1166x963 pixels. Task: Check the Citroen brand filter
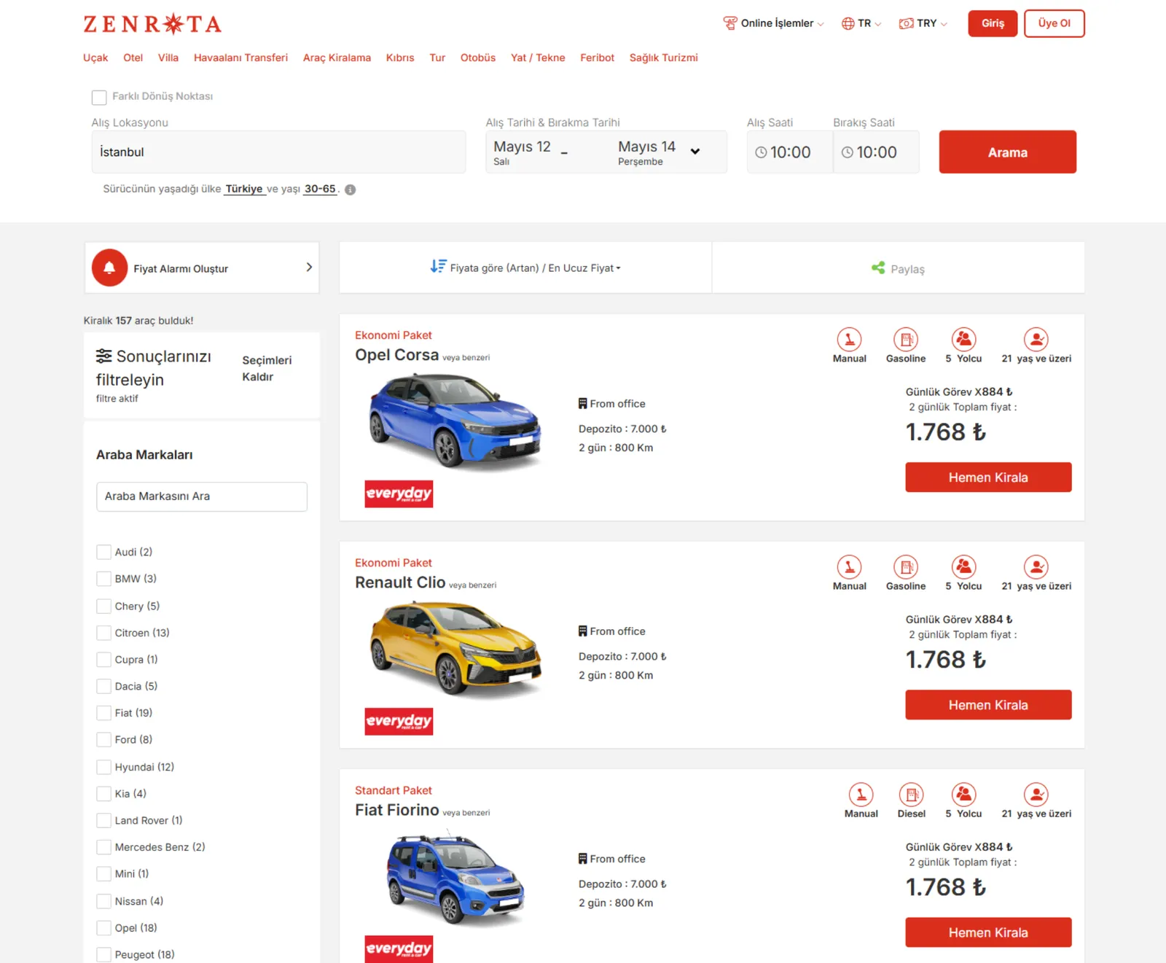click(x=104, y=633)
